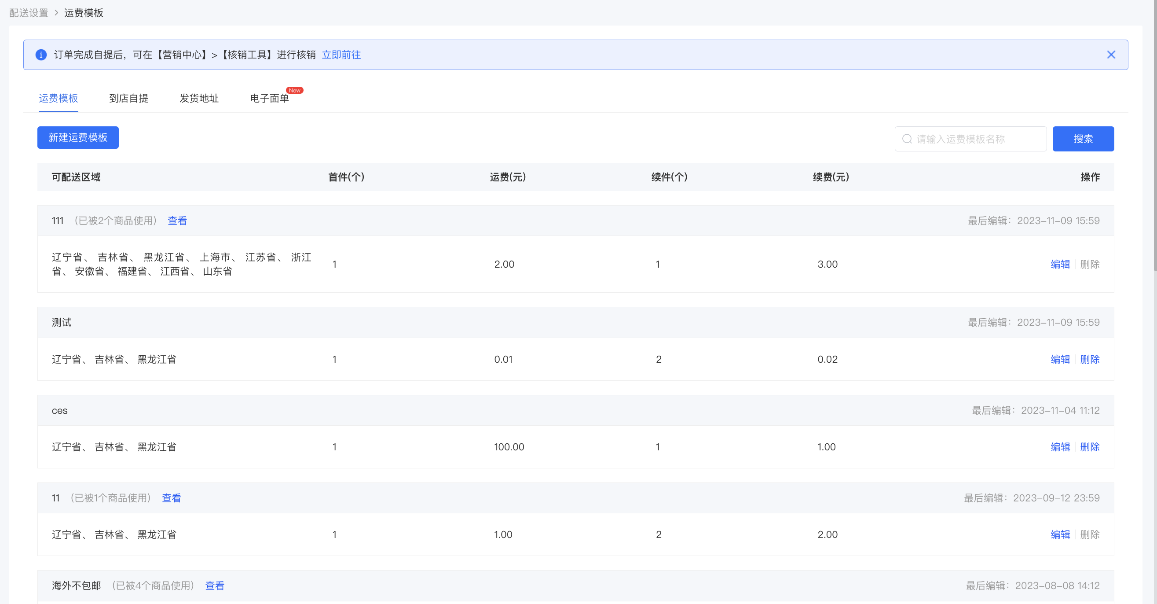Click 最后编辑 2023-09-12 23:59 timestamp
Screen dimensions: 1157x604
[x=1032, y=498]
